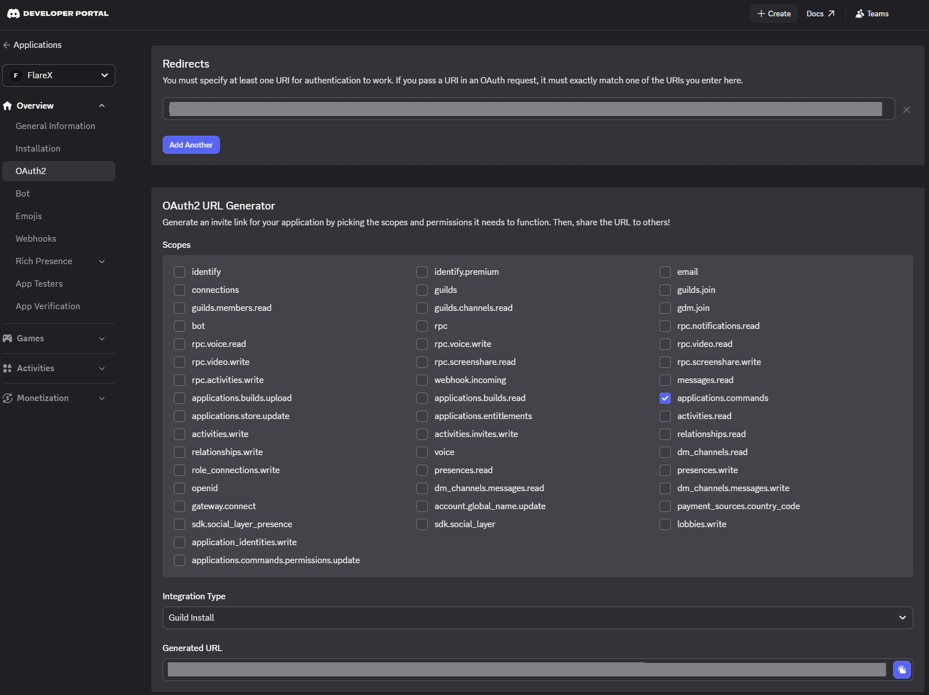Click the Teams people icon
The width and height of the screenshot is (929, 695).
(860, 14)
